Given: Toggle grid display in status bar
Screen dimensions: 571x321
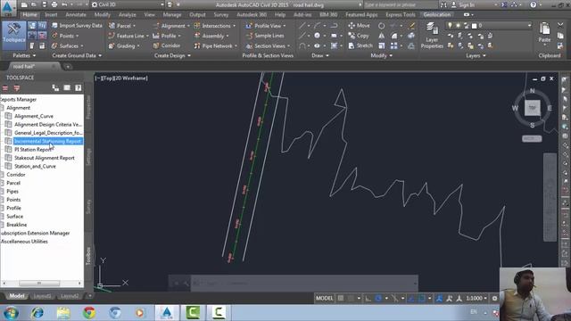Looking at the screenshot, I should click(x=341, y=299).
